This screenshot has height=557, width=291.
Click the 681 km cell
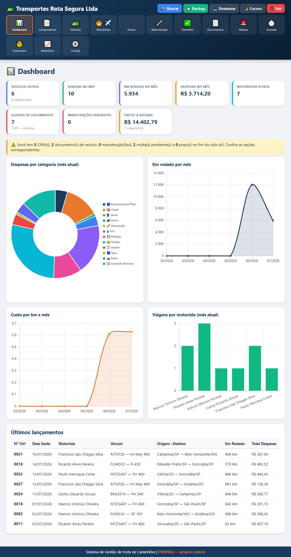tap(231, 484)
